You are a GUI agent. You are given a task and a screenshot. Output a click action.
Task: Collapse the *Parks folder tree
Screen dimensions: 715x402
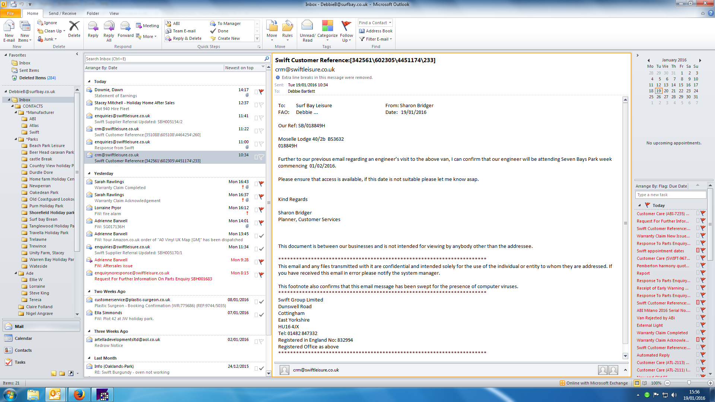[16, 139]
